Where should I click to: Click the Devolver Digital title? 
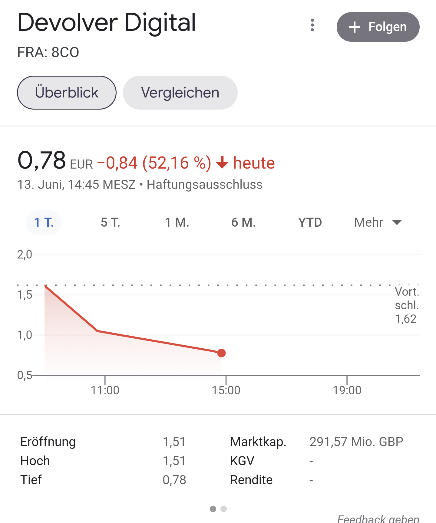[x=107, y=22]
